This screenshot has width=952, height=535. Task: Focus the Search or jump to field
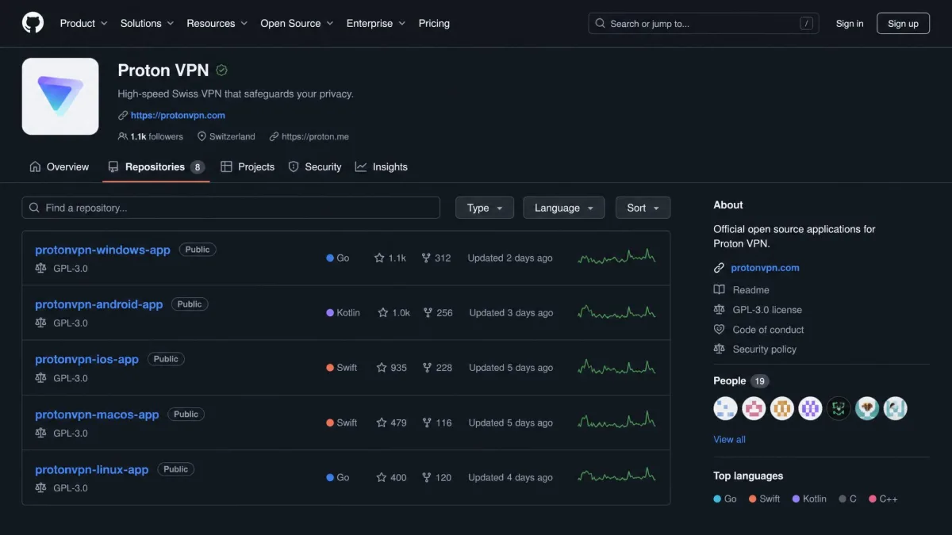coord(704,24)
